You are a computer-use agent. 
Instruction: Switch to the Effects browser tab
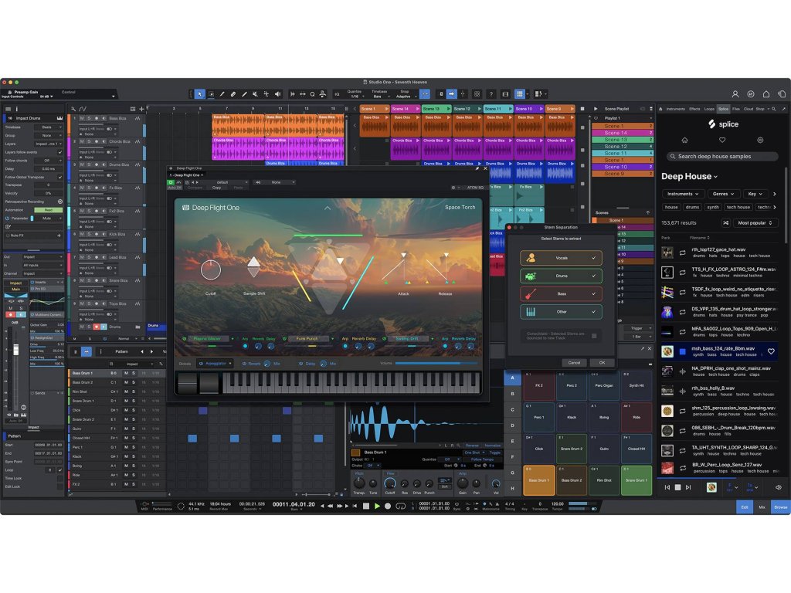click(694, 109)
